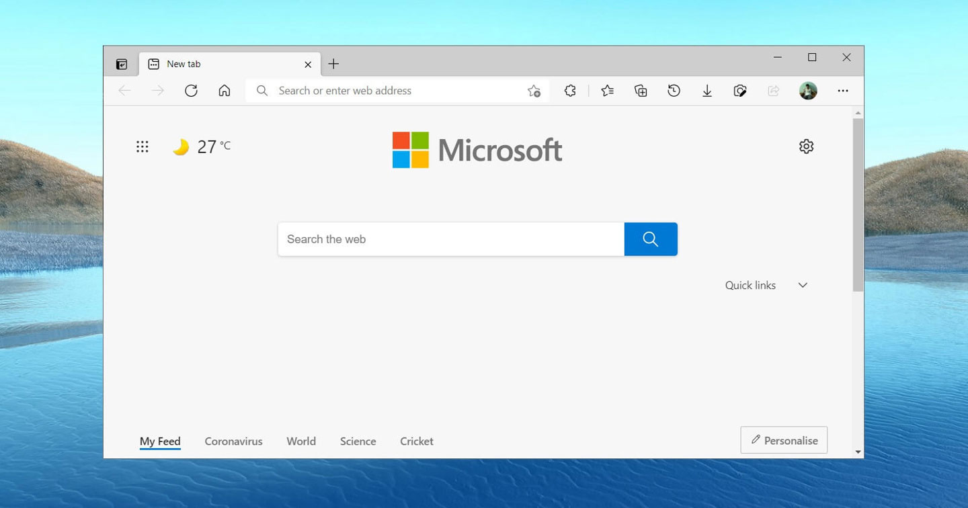Open the History clock icon

[x=674, y=91]
